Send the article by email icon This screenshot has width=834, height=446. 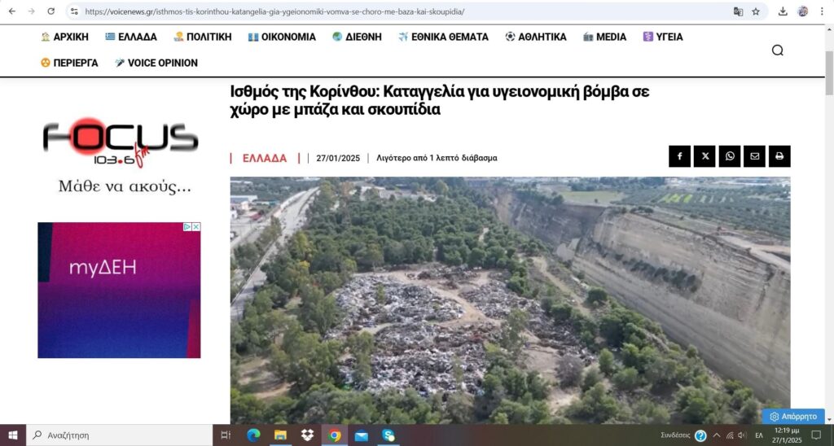pos(754,156)
